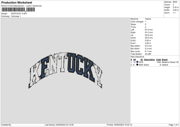
Task: Click the Width value 4.80 in
Action: pyautogui.click(x=175, y=10)
